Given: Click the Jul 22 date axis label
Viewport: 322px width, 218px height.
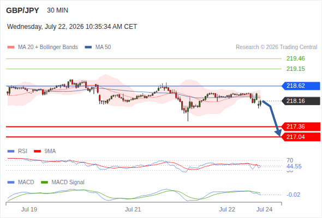Looking at the screenshot, I should click(x=227, y=209).
